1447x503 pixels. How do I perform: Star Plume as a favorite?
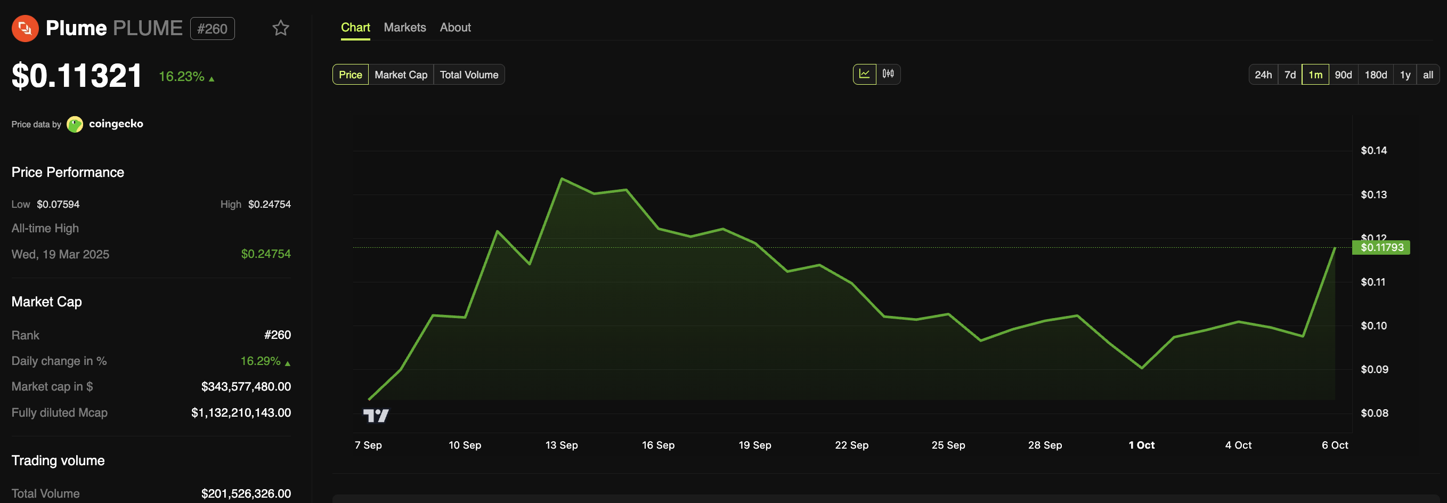pyautogui.click(x=280, y=28)
